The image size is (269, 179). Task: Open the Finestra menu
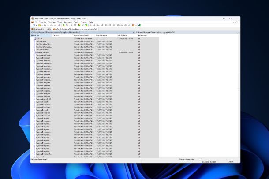coord(83,22)
